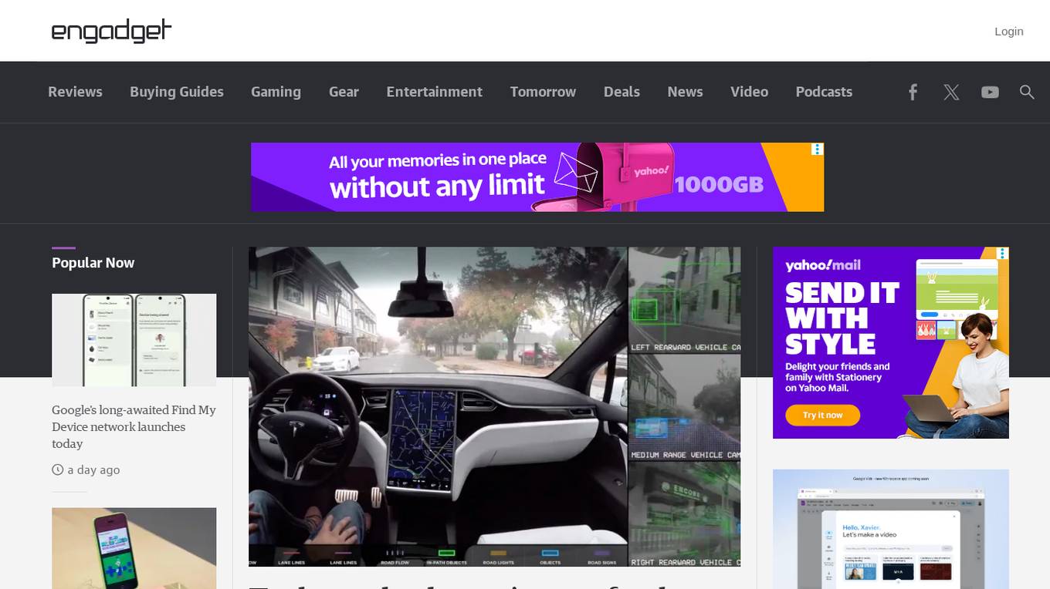Browse the Deals section

point(622,92)
